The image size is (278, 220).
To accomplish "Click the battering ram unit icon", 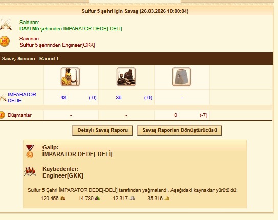I will (x=126, y=77).
